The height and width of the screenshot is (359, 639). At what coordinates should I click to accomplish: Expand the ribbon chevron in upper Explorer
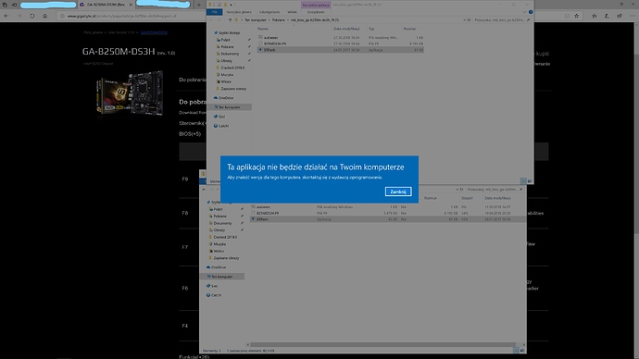click(524, 12)
